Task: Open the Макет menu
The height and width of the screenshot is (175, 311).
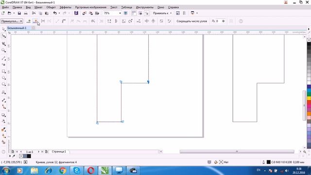Action: coord(38,7)
